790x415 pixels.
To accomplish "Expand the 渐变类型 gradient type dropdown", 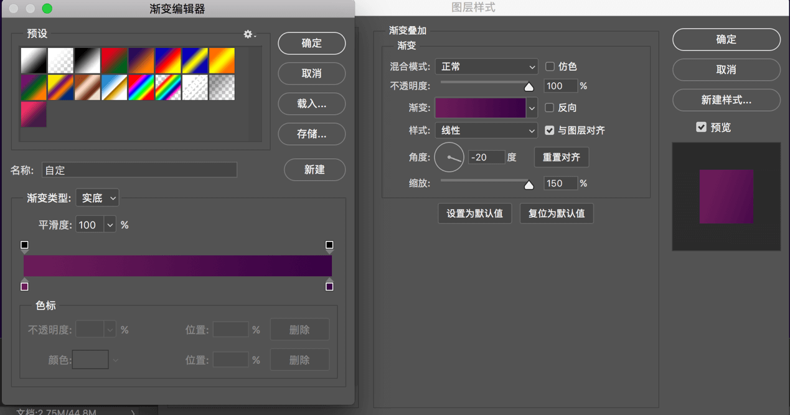I will point(97,198).
